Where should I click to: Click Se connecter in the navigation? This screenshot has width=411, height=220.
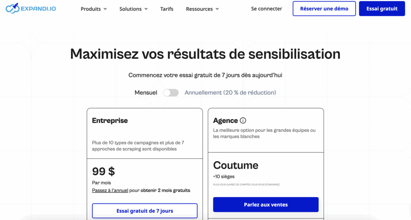pos(267,8)
